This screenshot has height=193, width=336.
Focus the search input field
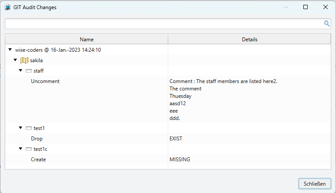164,24
